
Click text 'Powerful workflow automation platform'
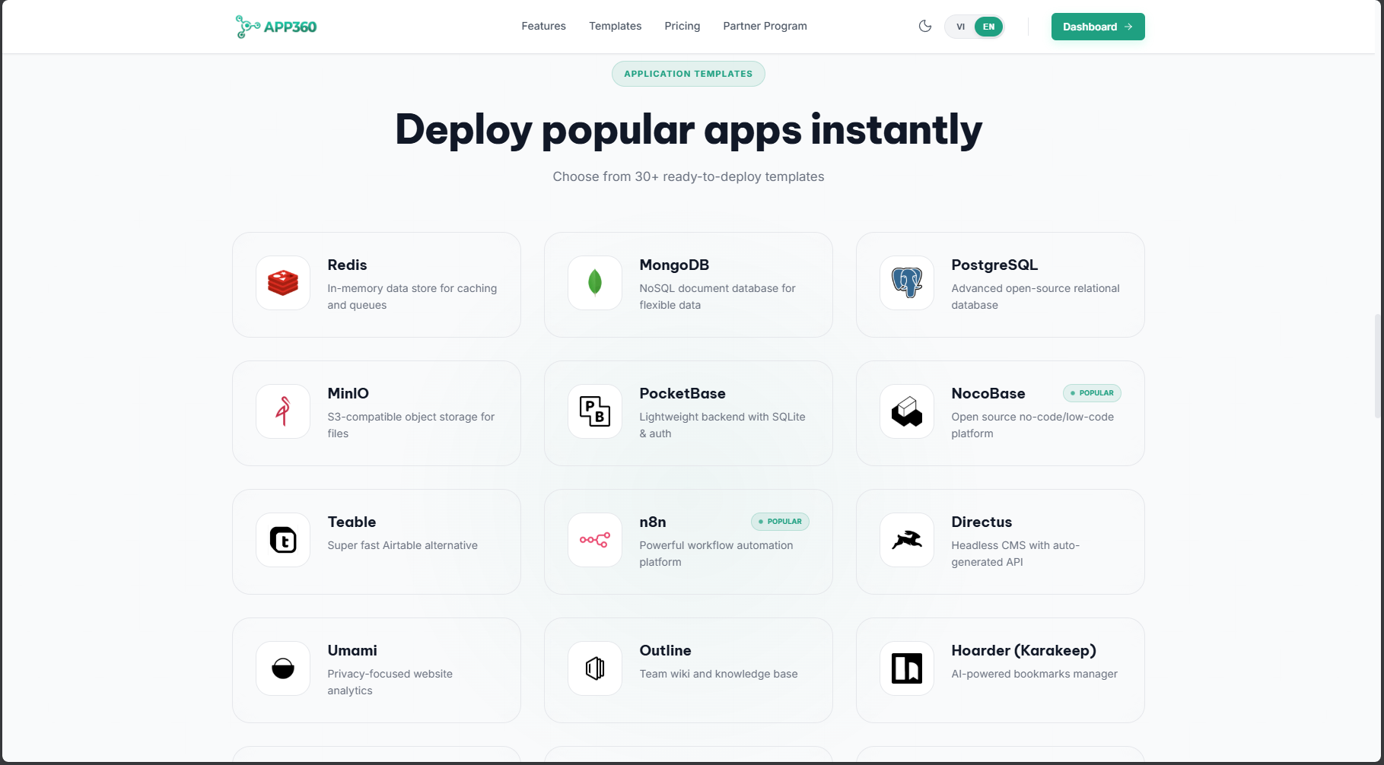point(717,554)
